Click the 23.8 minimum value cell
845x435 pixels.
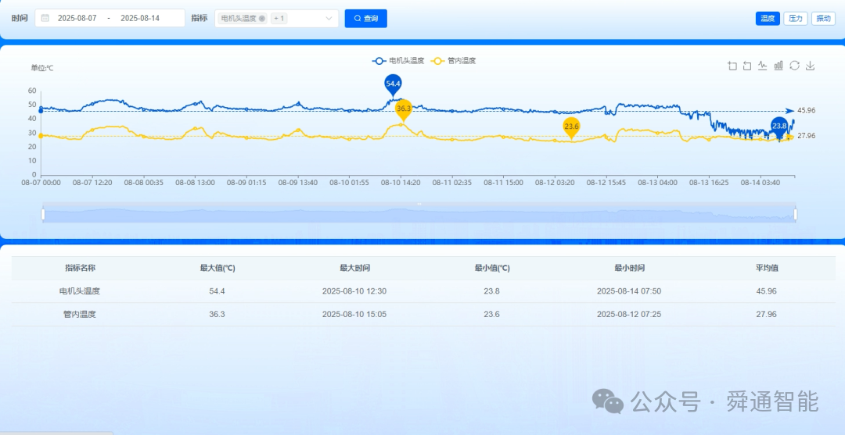click(x=491, y=291)
